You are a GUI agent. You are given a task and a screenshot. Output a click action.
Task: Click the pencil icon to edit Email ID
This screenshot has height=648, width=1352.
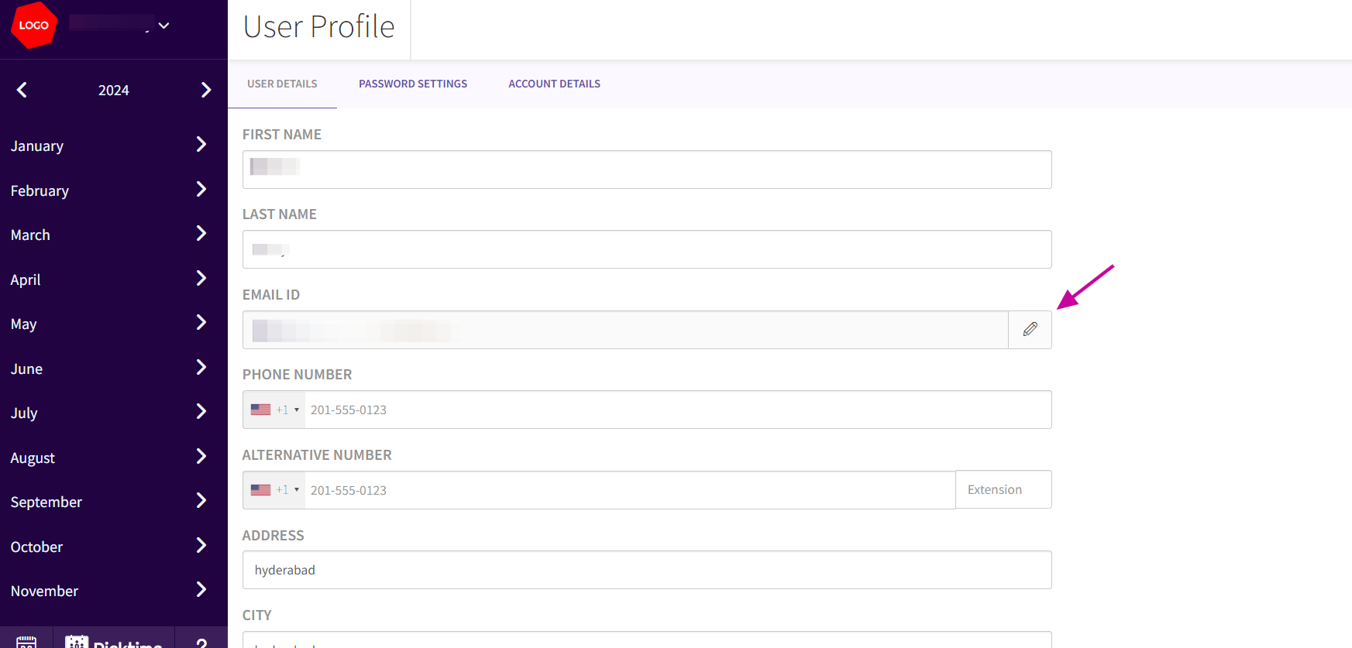[x=1030, y=330]
